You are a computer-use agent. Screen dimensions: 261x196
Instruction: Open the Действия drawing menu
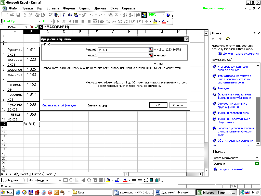click(11, 180)
